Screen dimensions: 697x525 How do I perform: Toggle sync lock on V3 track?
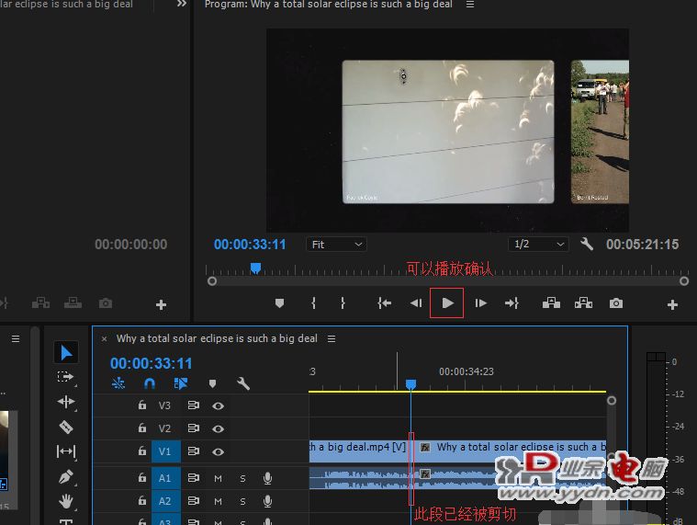tap(194, 405)
